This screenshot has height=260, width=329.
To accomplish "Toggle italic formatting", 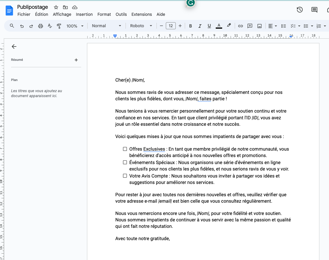I will tap(200, 26).
